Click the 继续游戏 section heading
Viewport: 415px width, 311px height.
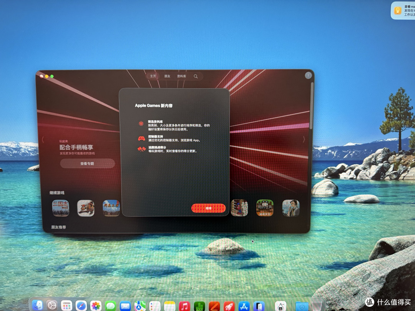pyautogui.click(x=57, y=192)
